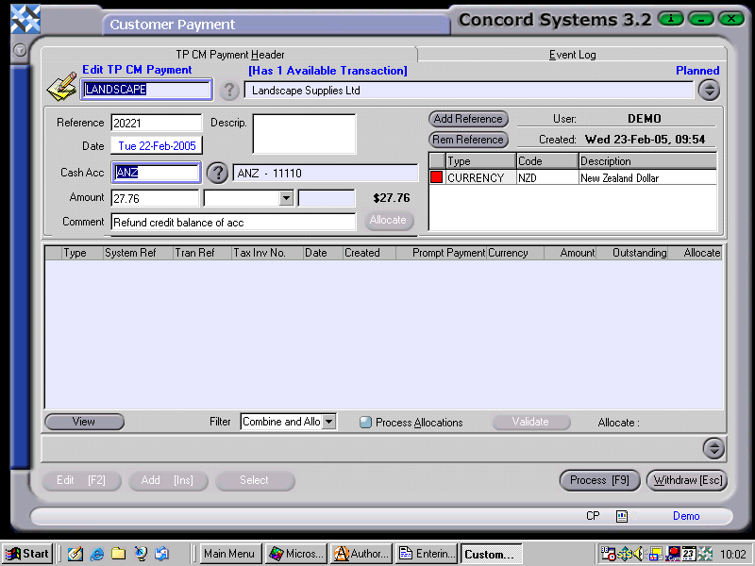Open Cash Acc lookup question mark icon

pos(216,173)
